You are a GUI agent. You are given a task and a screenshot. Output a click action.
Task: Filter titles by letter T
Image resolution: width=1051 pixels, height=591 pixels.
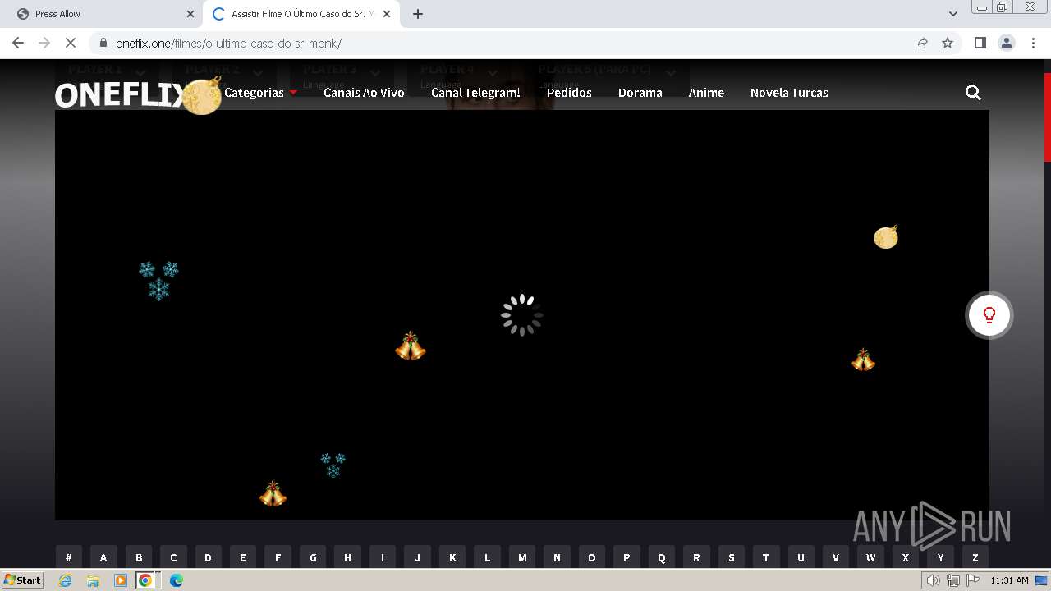click(x=766, y=557)
